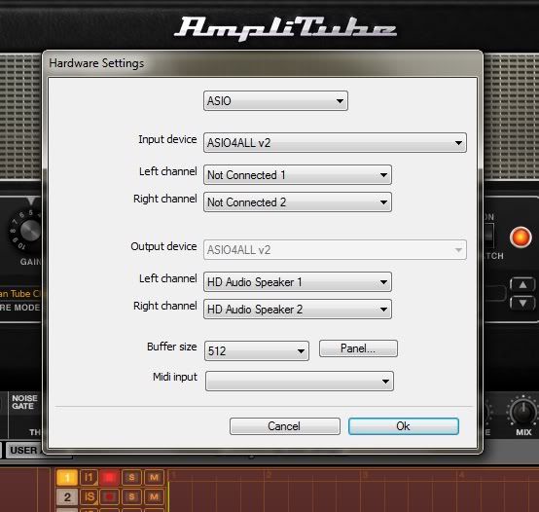Click the Hardware Settings title bar

pos(263,63)
